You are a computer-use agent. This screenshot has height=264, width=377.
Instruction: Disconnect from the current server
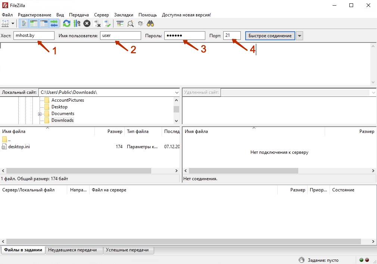(x=98, y=23)
